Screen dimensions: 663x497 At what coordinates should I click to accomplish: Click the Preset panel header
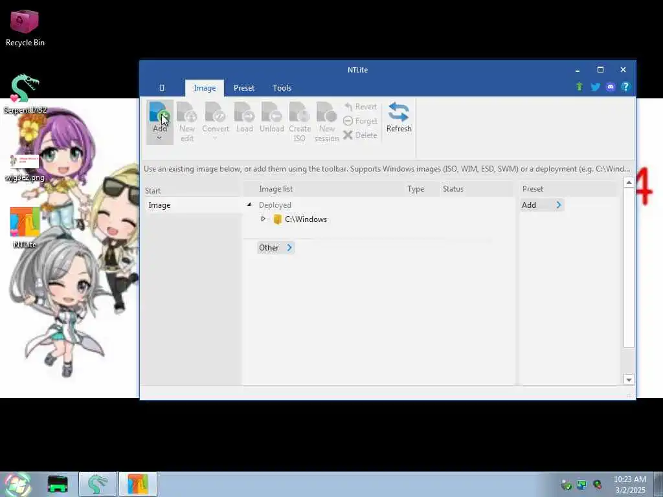pyautogui.click(x=532, y=189)
